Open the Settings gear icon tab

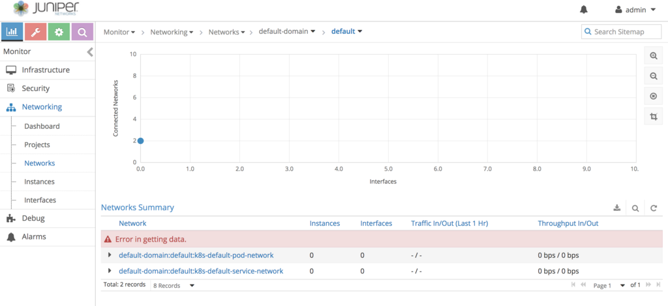(x=59, y=32)
